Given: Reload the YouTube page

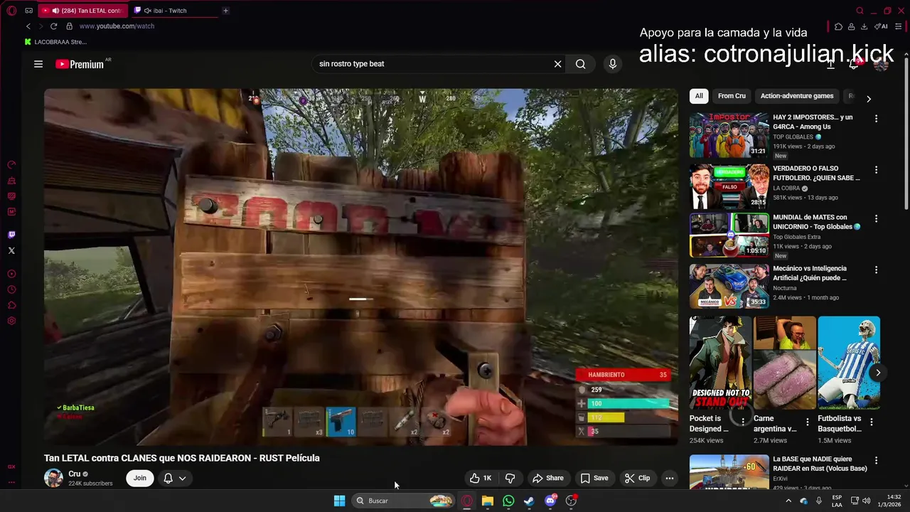Looking at the screenshot, I should [x=53, y=26].
